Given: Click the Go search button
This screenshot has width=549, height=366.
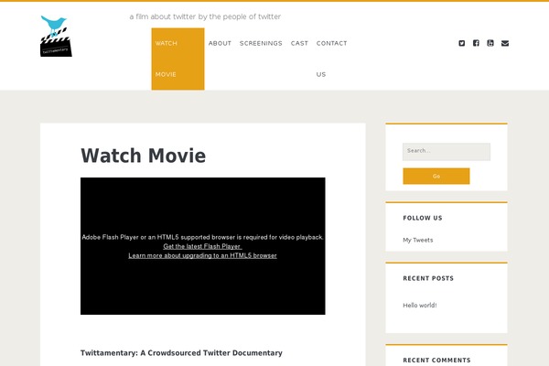Looking at the screenshot, I should tap(436, 177).
